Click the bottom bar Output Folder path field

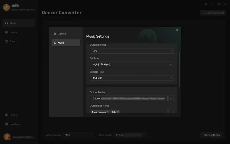point(129,135)
